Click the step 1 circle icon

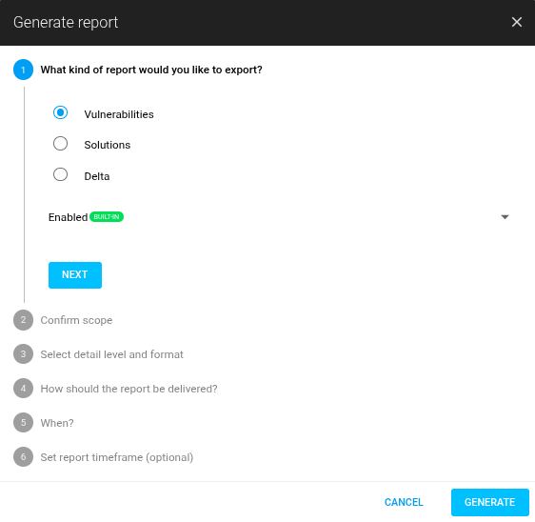coord(23,70)
